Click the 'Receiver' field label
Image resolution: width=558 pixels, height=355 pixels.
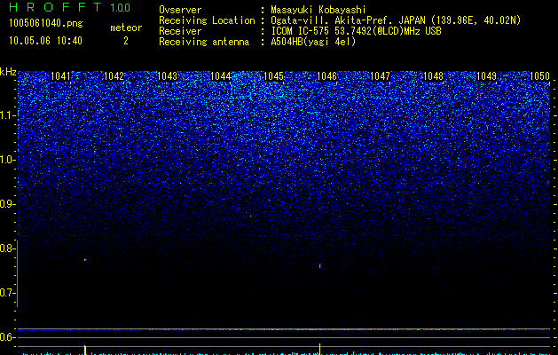point(180,31)
